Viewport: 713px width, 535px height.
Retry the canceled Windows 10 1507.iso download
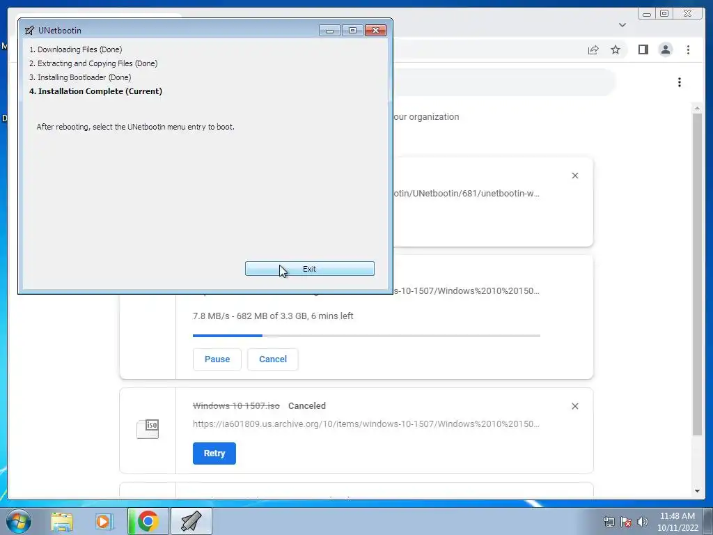coord(214,453)
